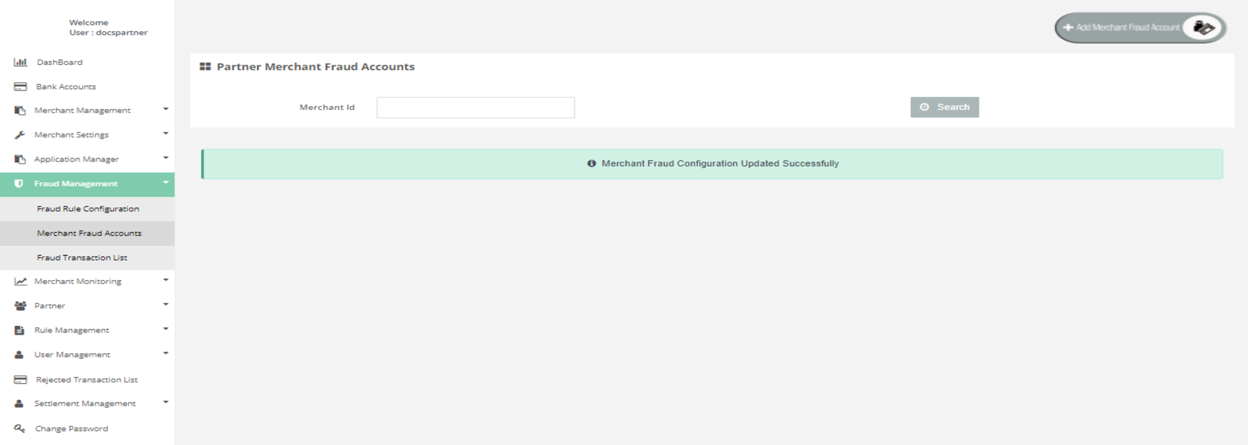This screenshot has height=445, width=1248.
Task: Click the DashBoard bar chart icon
Action: [x=20, y=62]
